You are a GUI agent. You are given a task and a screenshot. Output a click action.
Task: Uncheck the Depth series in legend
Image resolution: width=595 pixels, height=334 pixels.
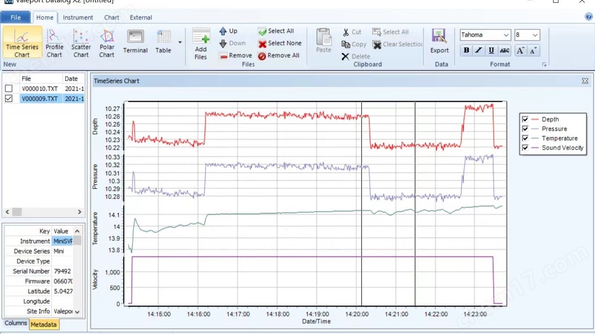(525, 119)
